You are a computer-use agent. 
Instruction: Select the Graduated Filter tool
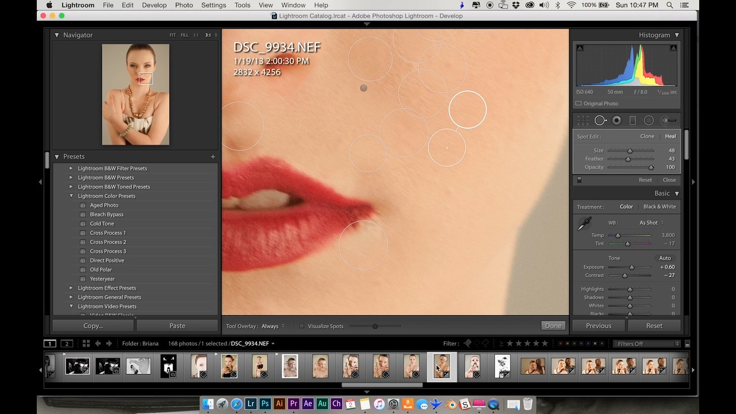point(632,120)
